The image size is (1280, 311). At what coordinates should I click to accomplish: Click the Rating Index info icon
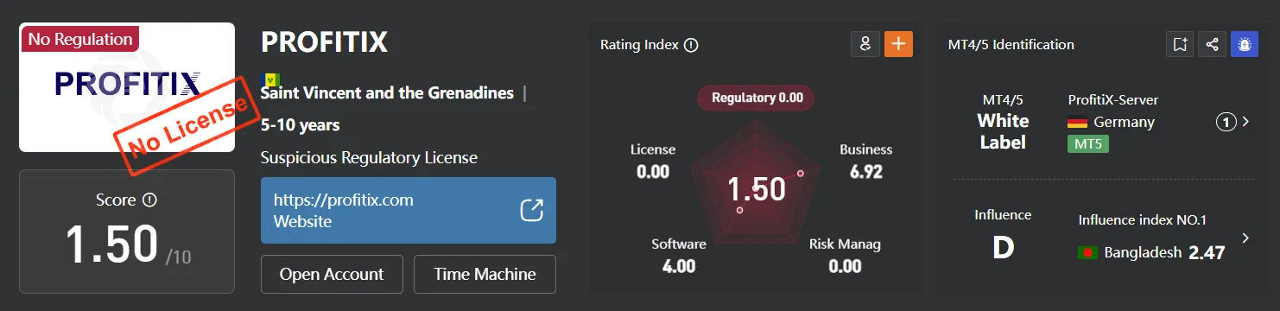click(x=690, y=45)
